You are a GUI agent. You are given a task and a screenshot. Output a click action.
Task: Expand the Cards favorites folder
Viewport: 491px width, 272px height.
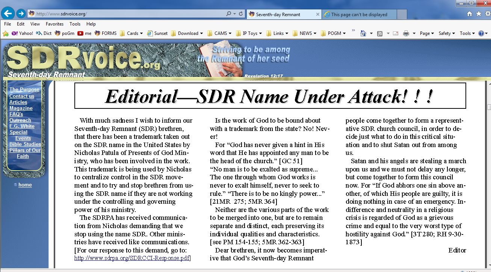pos(131,33)
